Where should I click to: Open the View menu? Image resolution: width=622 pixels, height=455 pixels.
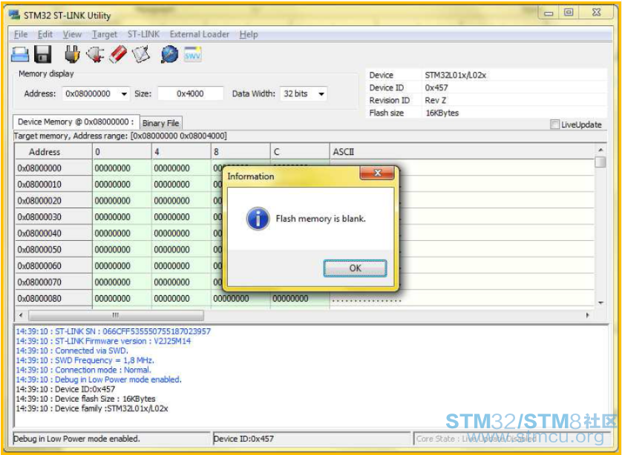(72, 34)
